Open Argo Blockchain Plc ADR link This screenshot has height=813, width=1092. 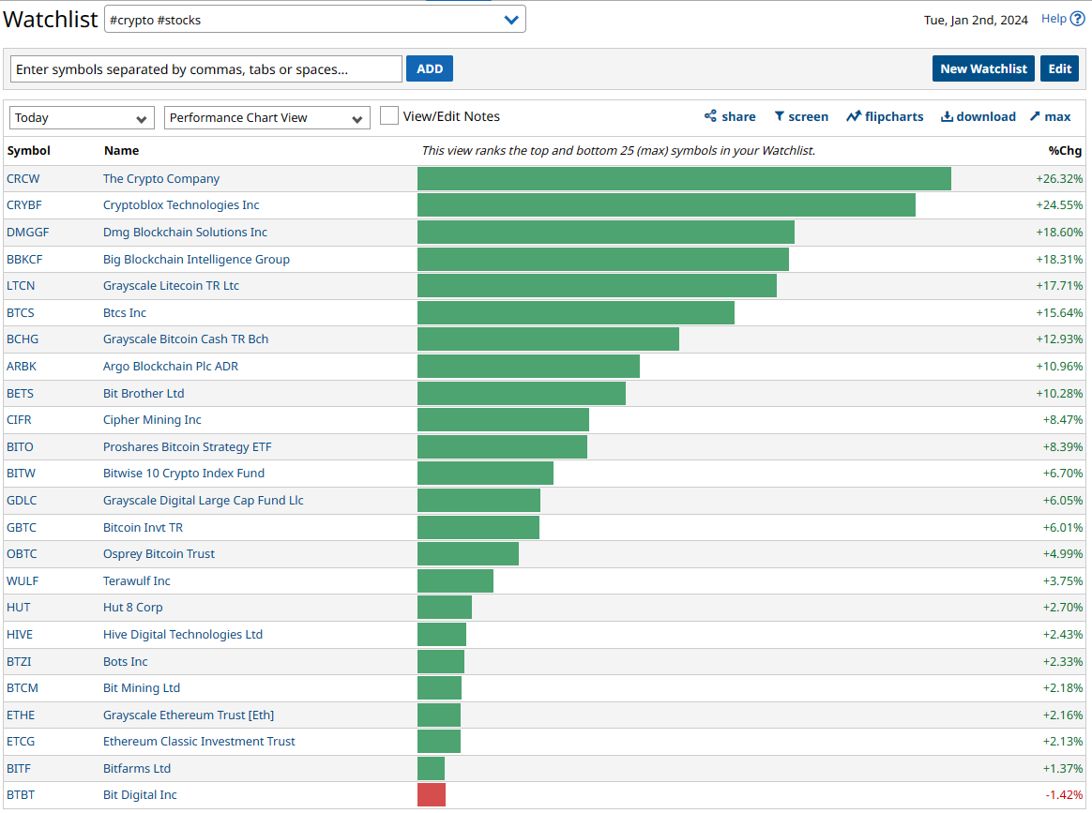point(171,367)
